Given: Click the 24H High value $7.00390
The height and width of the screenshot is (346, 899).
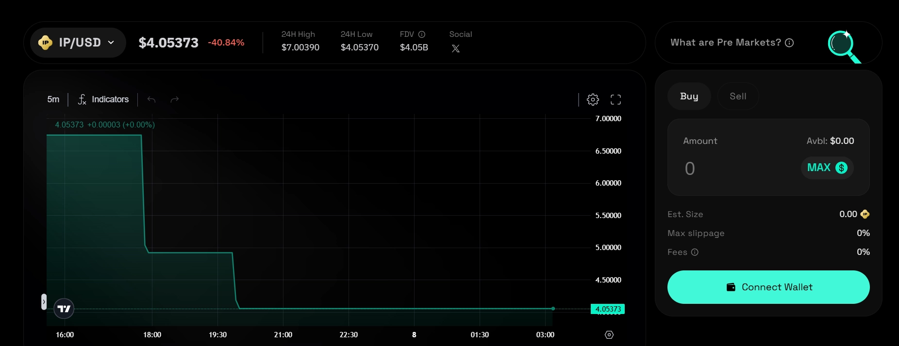Looking at the screenshot, I should tap(300, 47).
